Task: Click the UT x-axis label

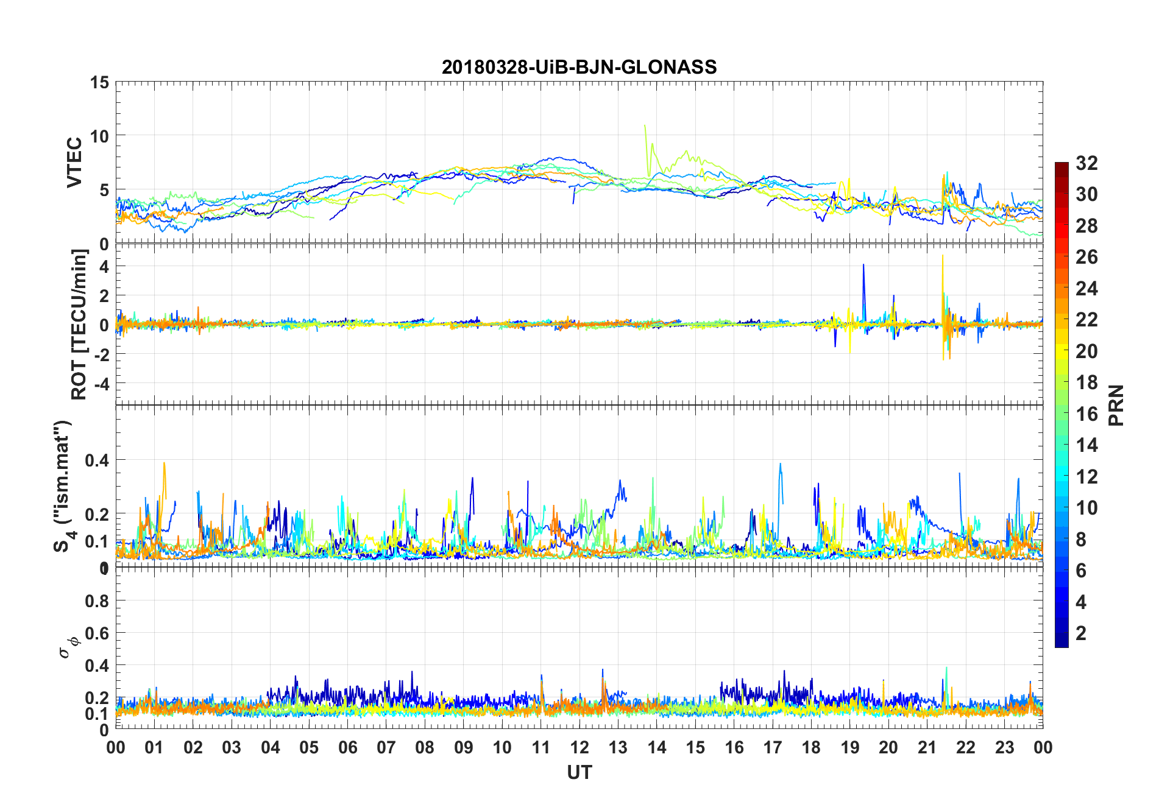Action: [579, 772]
